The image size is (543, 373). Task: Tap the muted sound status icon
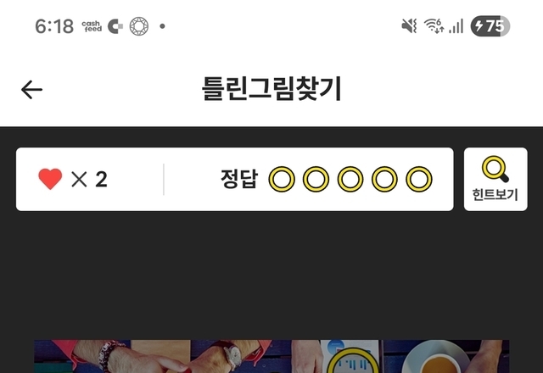[409, 26]
